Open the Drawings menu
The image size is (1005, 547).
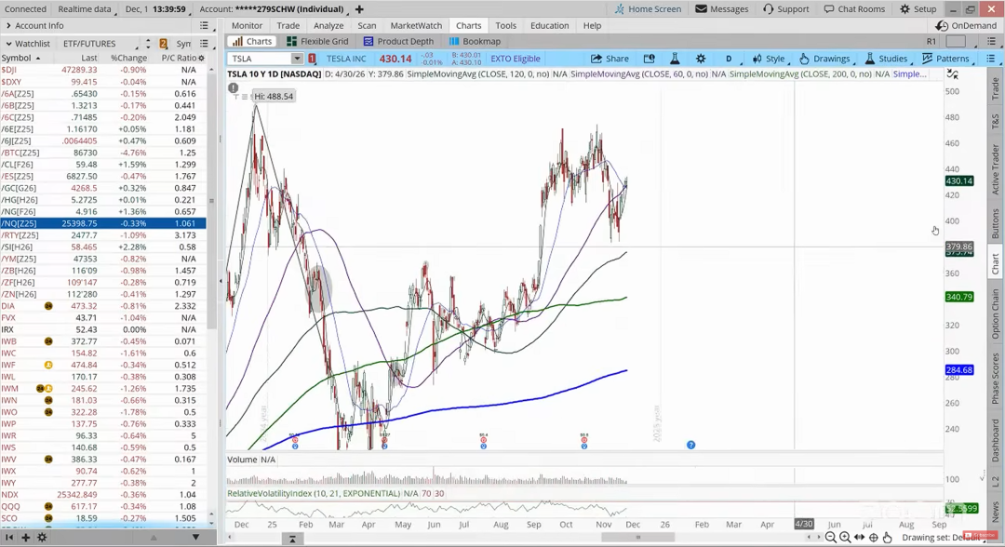coord(824,59)
